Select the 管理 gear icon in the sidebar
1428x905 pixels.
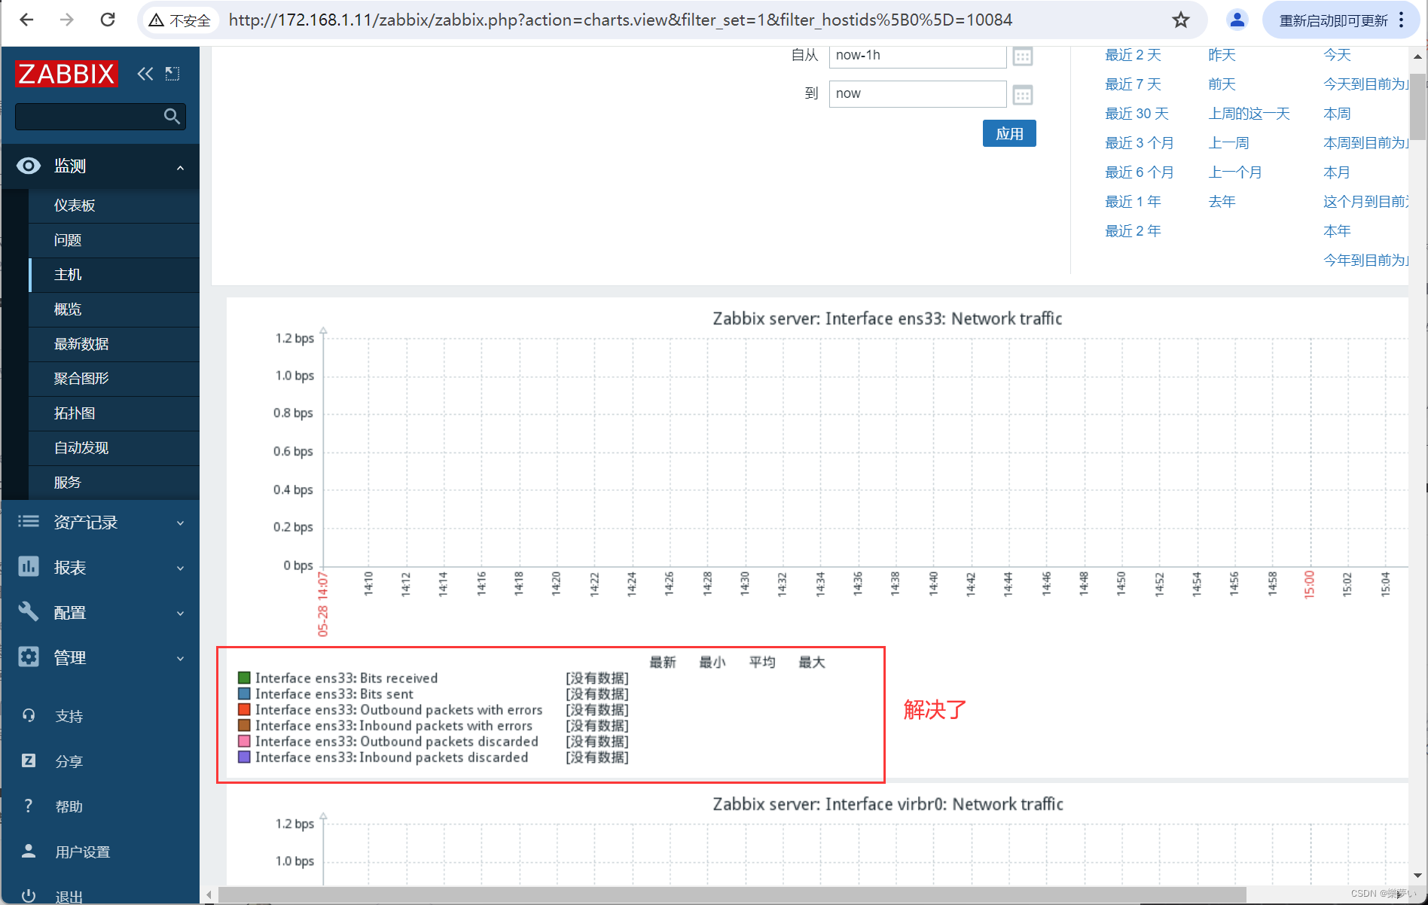[x=28, y=657]
